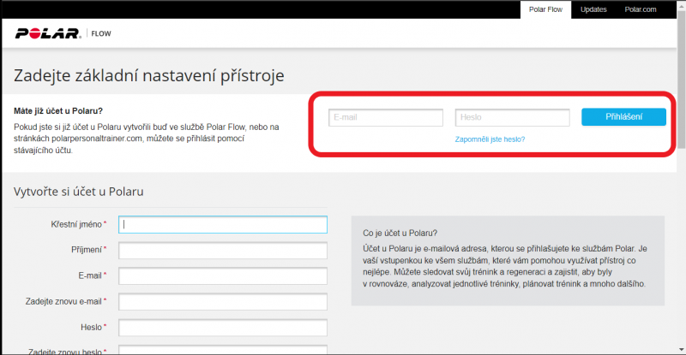This screenshot has height=355, width=686.
Task: Click the Příjmení input field
Action: coord(223,250)
